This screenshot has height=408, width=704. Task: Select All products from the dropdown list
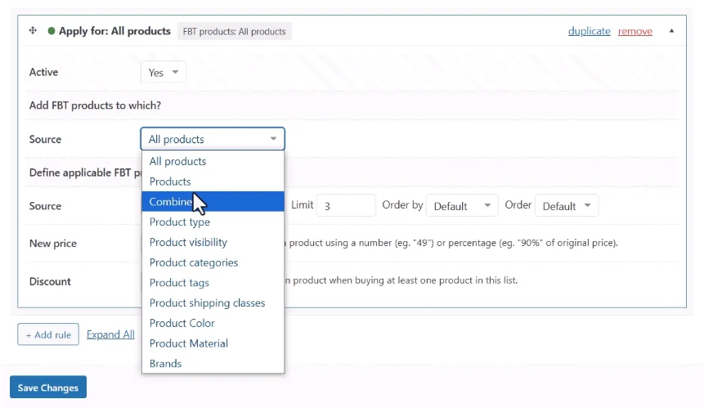tap(177, 161)
